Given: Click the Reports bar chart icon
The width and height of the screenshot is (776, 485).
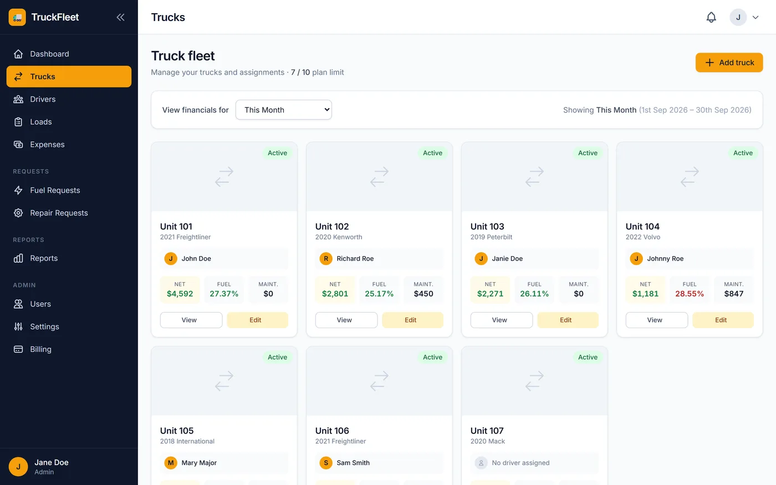Looking at the screenshot, I should coord(18,258).
